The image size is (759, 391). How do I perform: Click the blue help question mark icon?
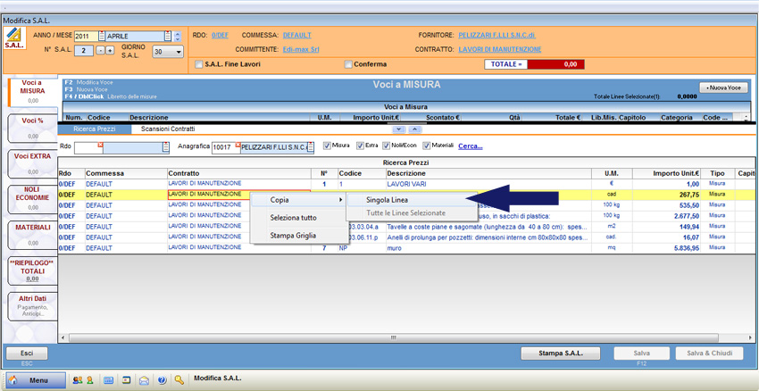pos(162,379)
